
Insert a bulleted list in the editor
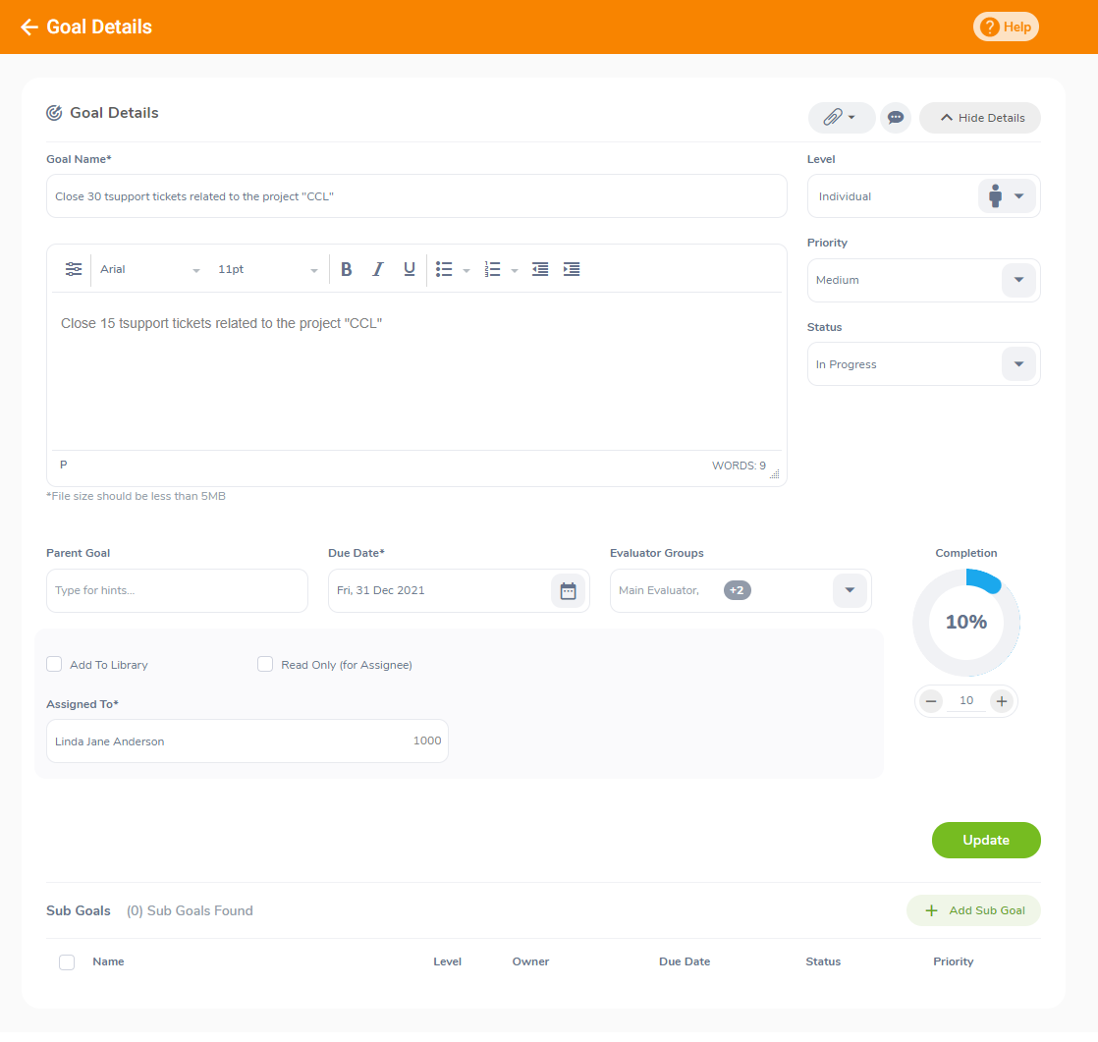pyautogui.click(x=444, y=268)
